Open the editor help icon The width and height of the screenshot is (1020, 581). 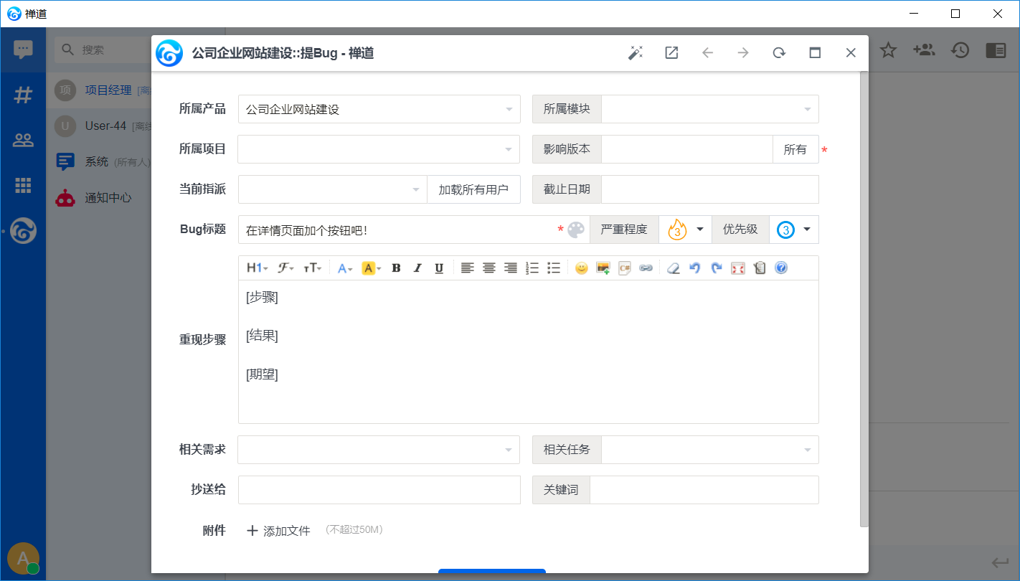781,268
